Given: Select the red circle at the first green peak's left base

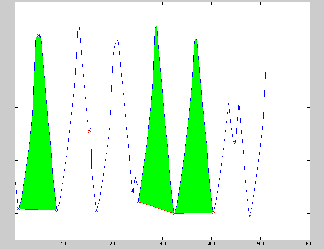Looking at the screenshot, I should (x=18, y=208).
